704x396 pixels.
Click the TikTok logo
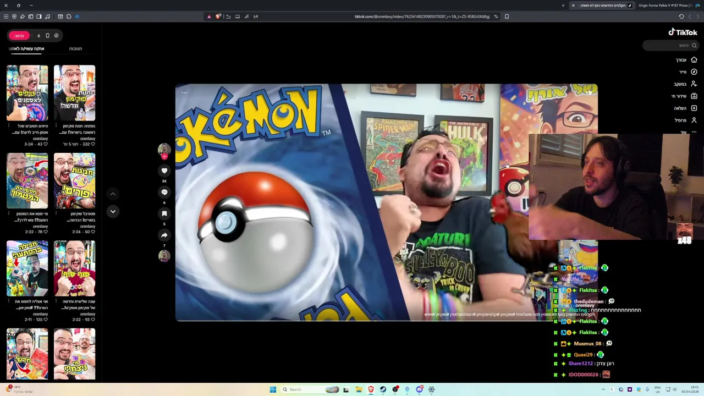[683, 32]
